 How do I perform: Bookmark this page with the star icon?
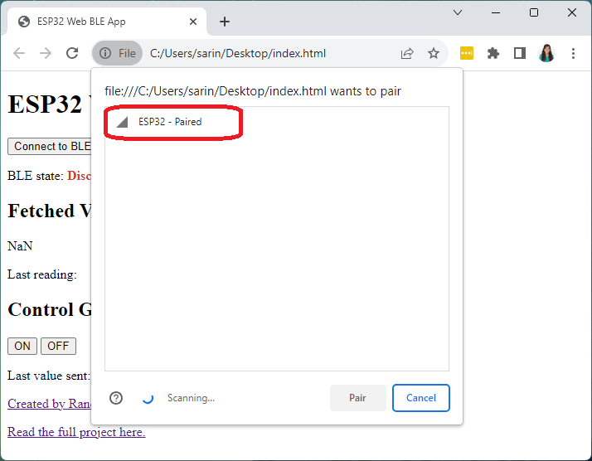point(434,53)
